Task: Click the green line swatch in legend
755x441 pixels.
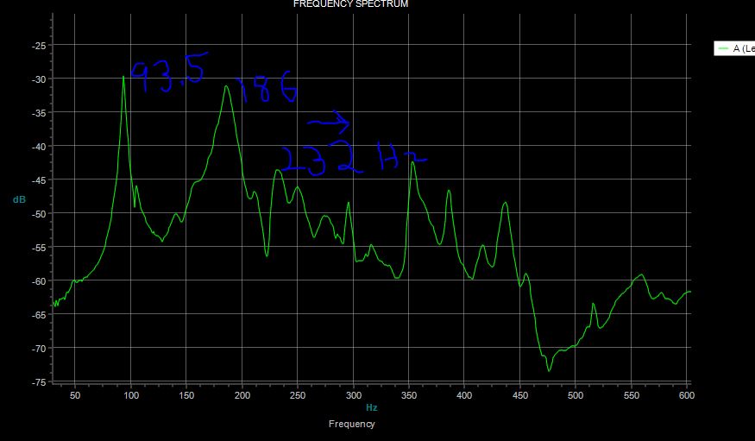Action: pyautogui.click(x=722, y=49)
